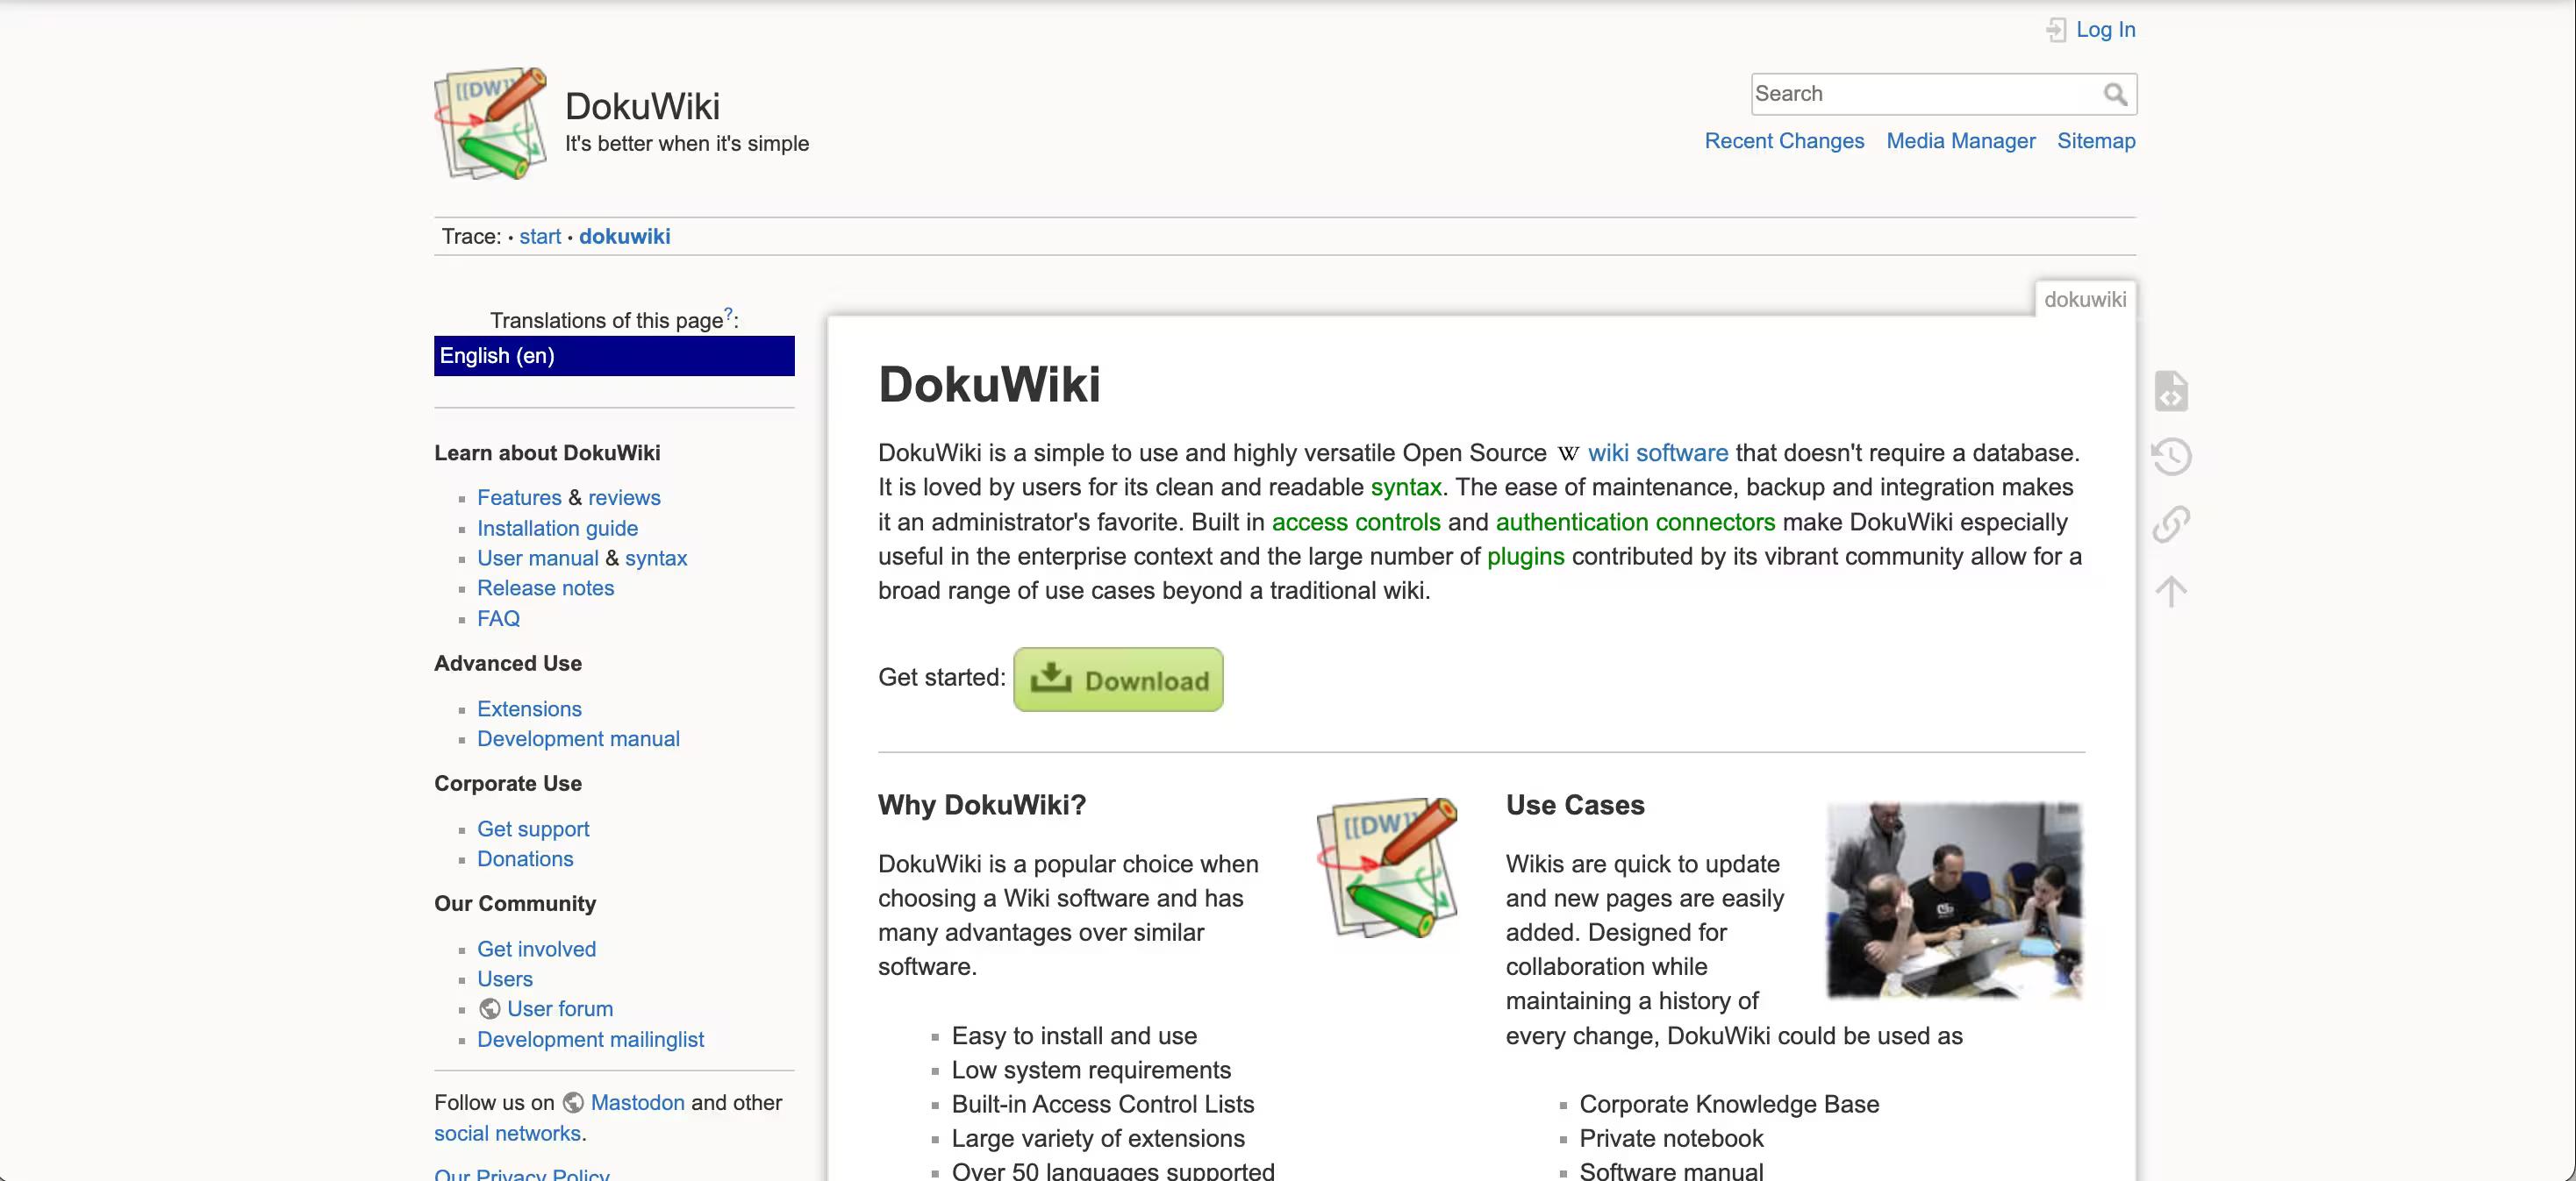Click the Wikipedia W icon before wiki software
Image resolution: width=2576 pixels, height=1181 pixels.
pyautogui.click(x=1568, y=453)
